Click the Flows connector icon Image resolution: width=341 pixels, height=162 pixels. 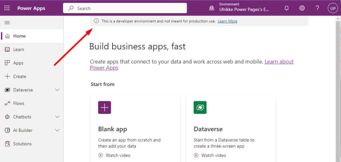[x=7, y=104]
